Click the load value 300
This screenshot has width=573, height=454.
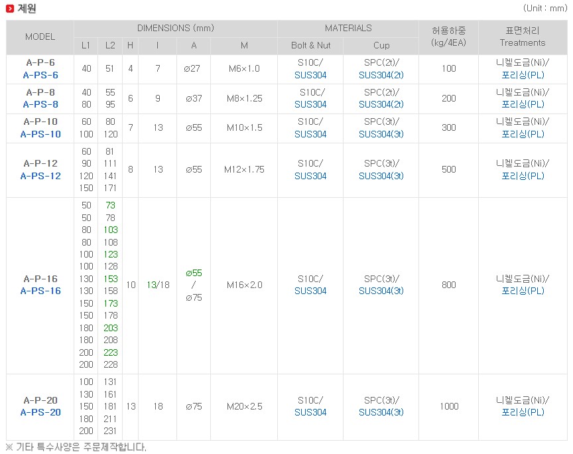(x=448, y=127)
